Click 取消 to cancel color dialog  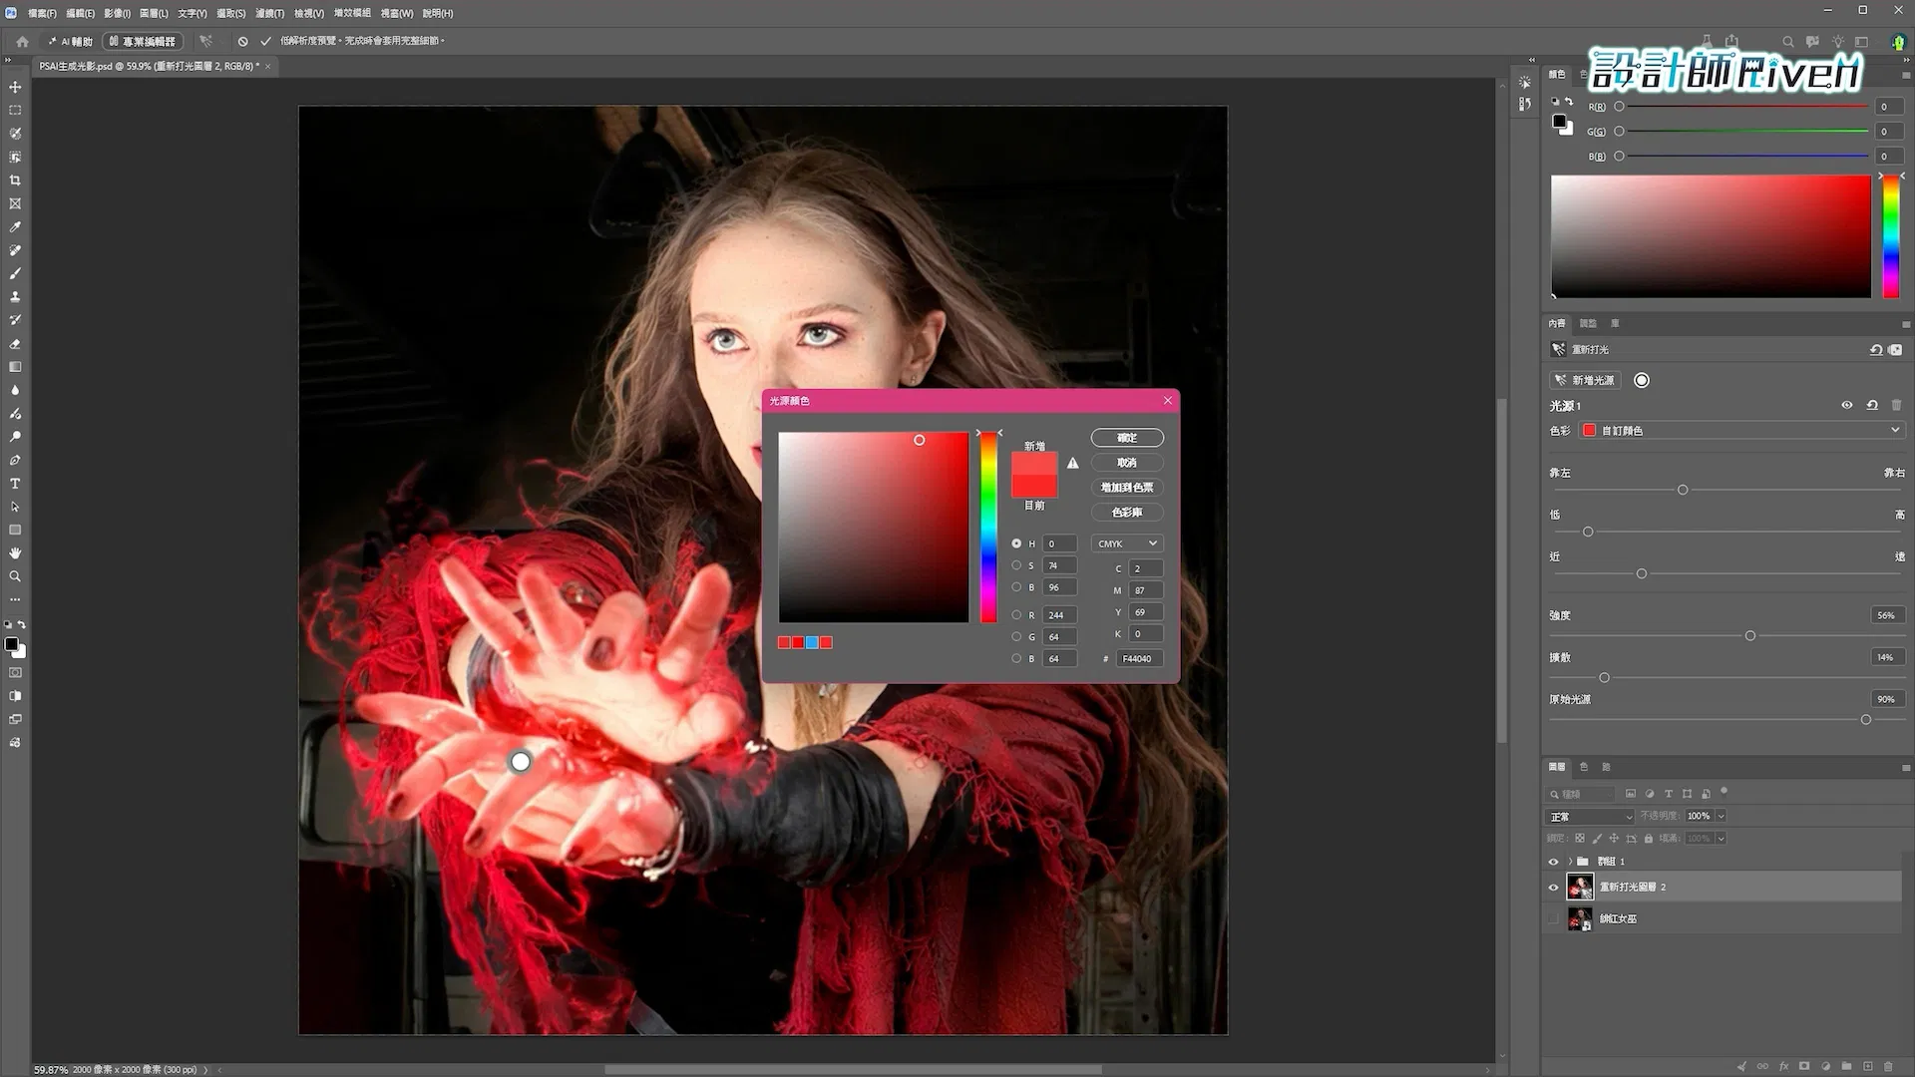[1127, 463]
